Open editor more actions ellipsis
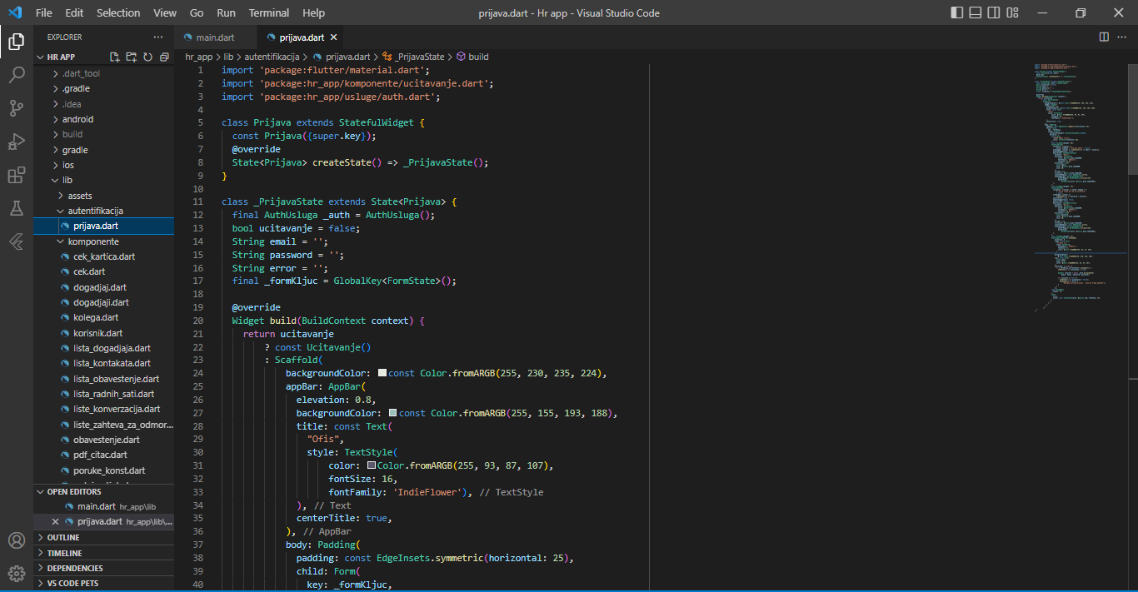1138x592 pixels. [1122, 37]
